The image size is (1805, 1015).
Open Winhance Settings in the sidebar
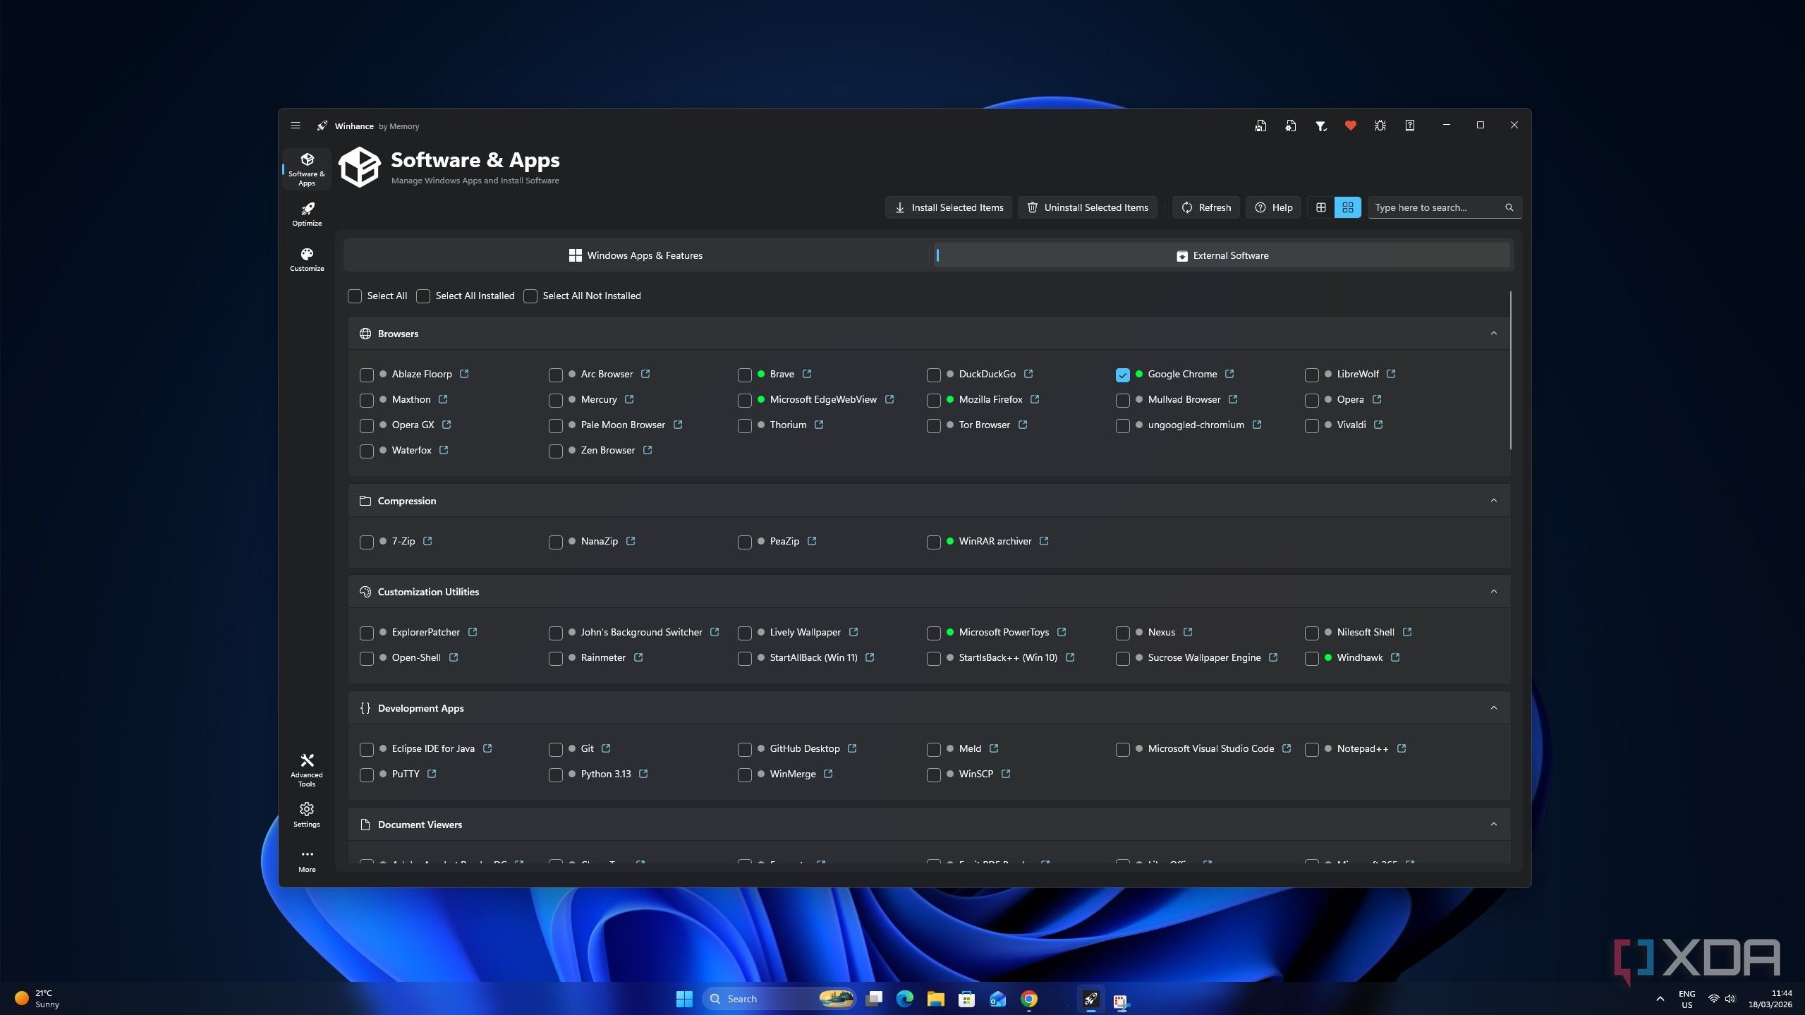coord(307,815)
